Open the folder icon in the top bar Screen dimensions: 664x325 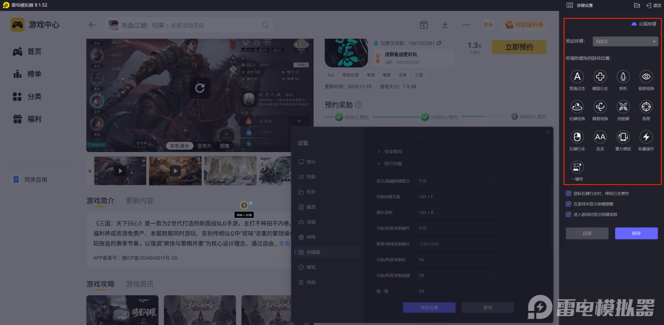[637, 5]
